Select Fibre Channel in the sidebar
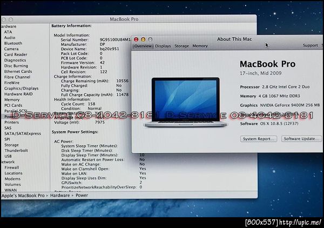Screen dimensions: 324x228 [x=17, y=77]
